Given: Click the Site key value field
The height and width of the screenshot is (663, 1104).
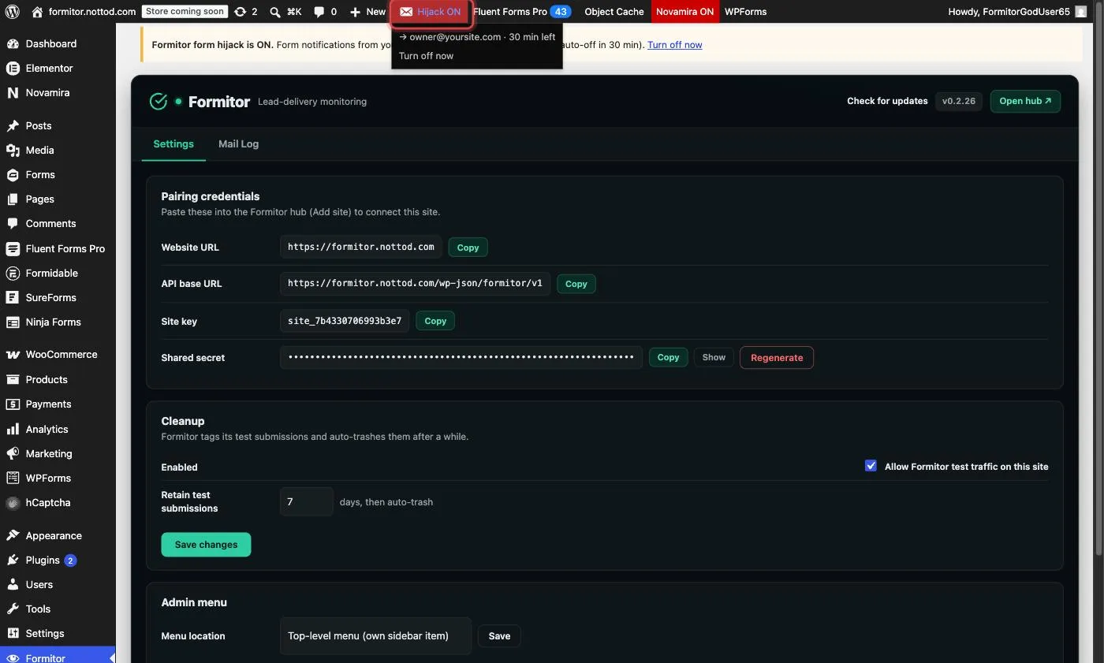Looking at the screenshot, I should click(345, 321).
